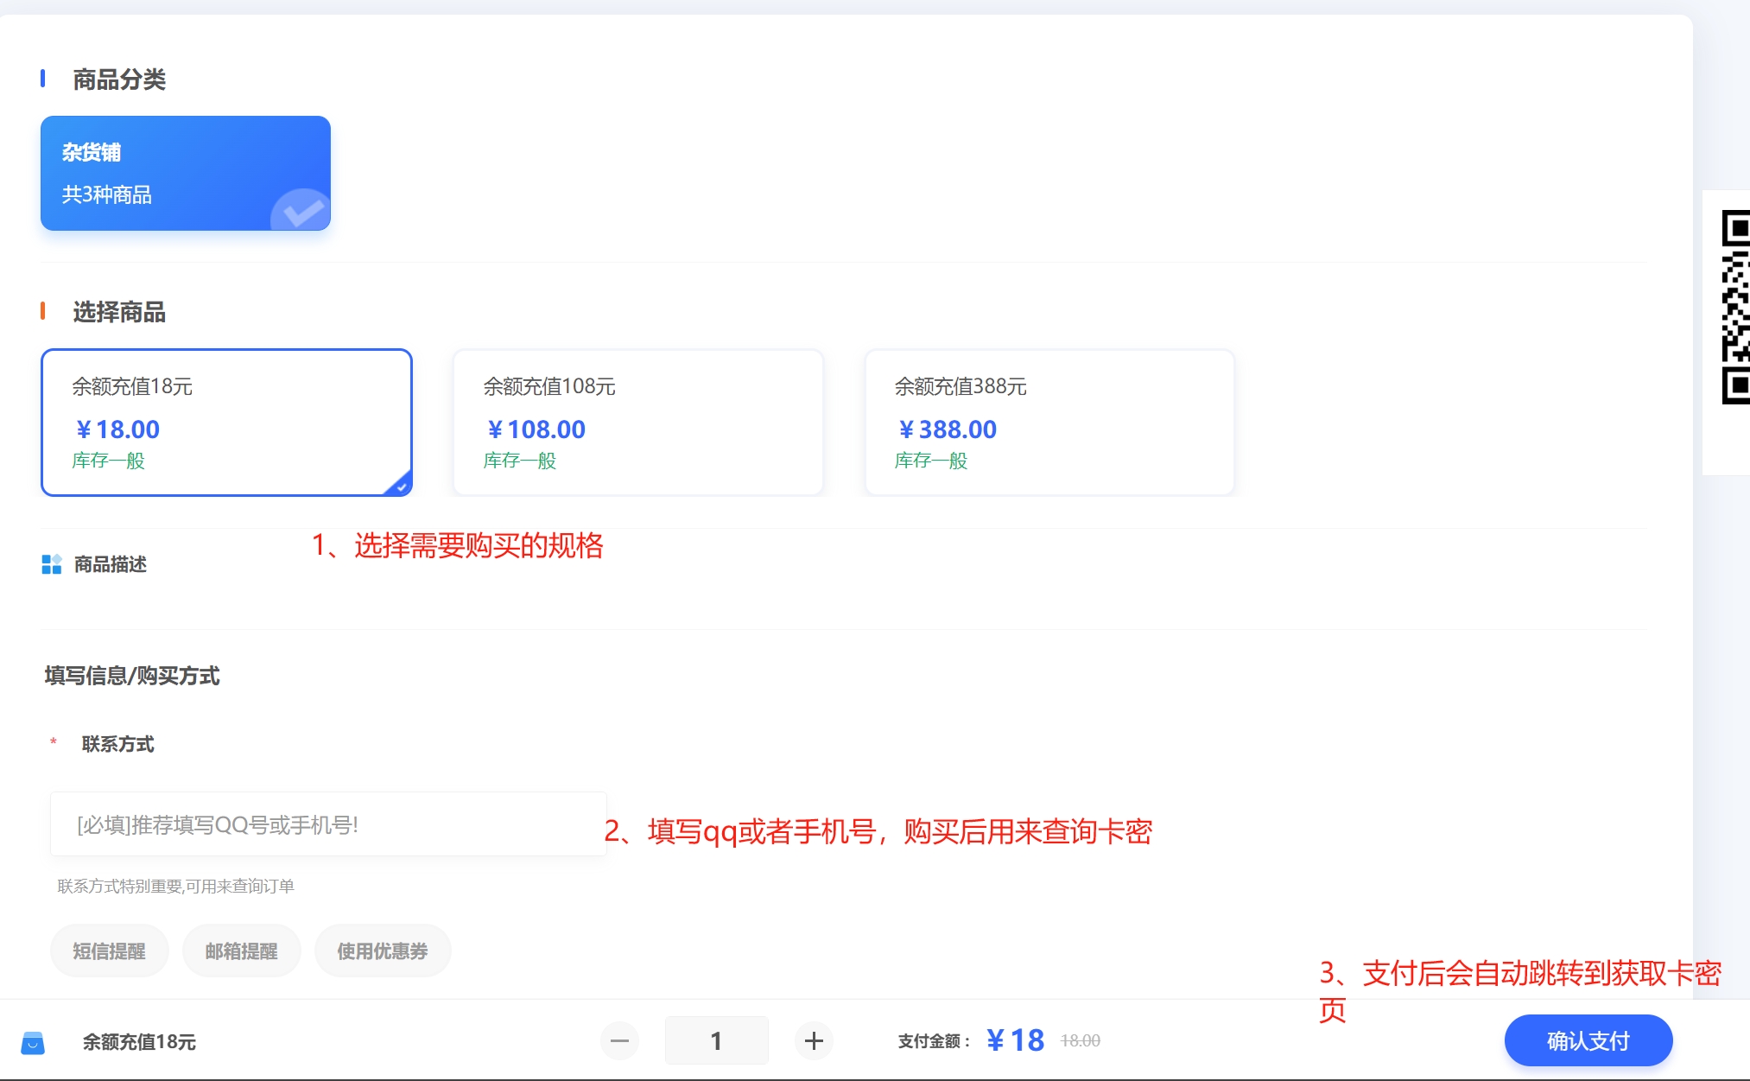The height and width of the screenshot is (1081, 1750).
Task: Decrease quantity with the minus button
Action: tap(619, 1040)
